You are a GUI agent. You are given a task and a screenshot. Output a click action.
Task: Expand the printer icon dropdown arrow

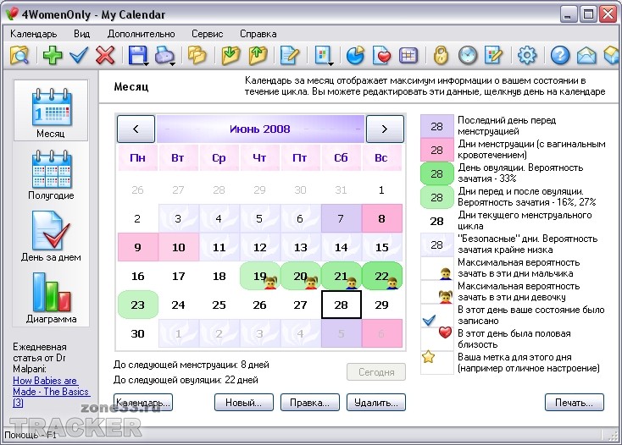point(173,63)
